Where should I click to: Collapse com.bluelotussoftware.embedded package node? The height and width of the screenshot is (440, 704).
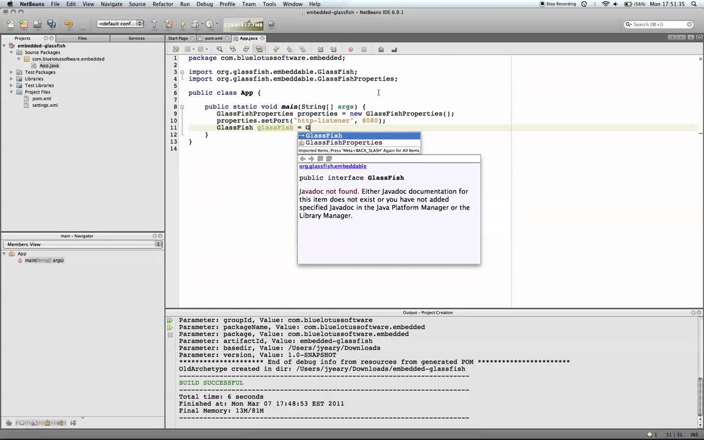tap(19, 59)
